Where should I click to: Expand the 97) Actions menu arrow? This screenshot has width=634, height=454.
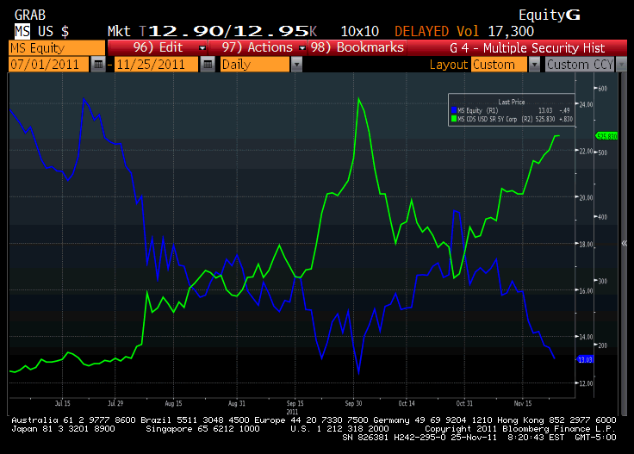pyautogui.click(x=301, y=48)
